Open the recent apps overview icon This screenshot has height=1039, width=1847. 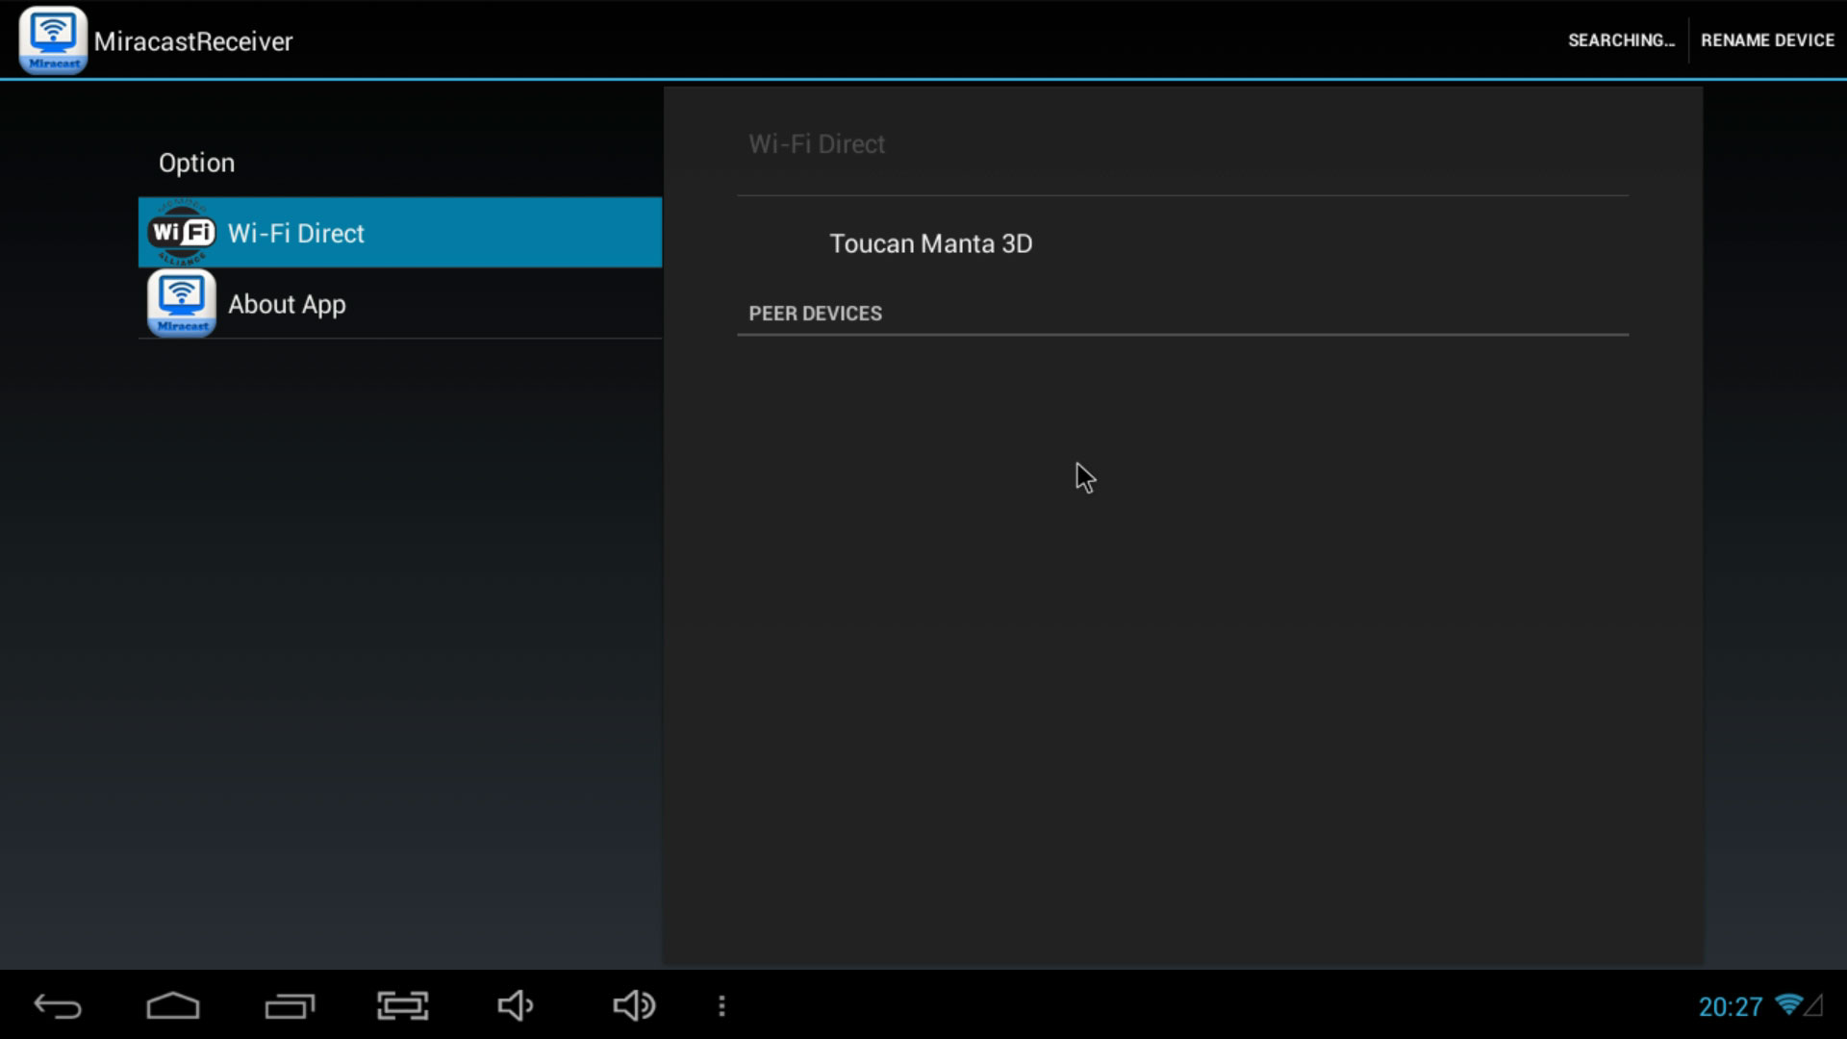click(290, 1006)
